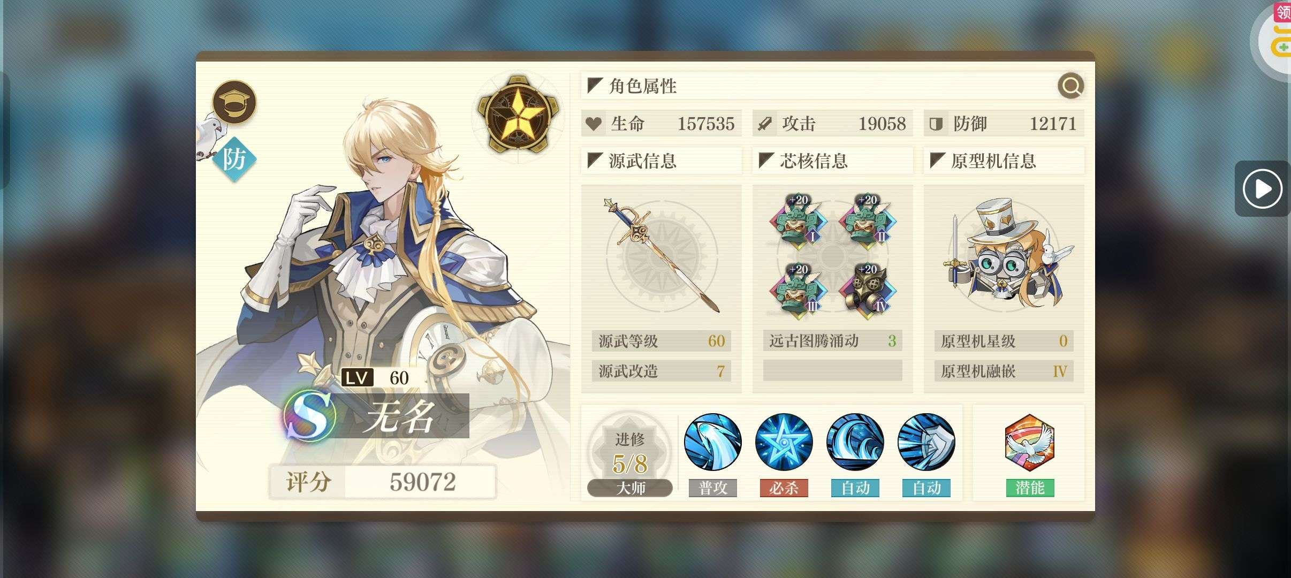Open the sword weapon thumbnail

pyautogui.click(x=662, y=256)
